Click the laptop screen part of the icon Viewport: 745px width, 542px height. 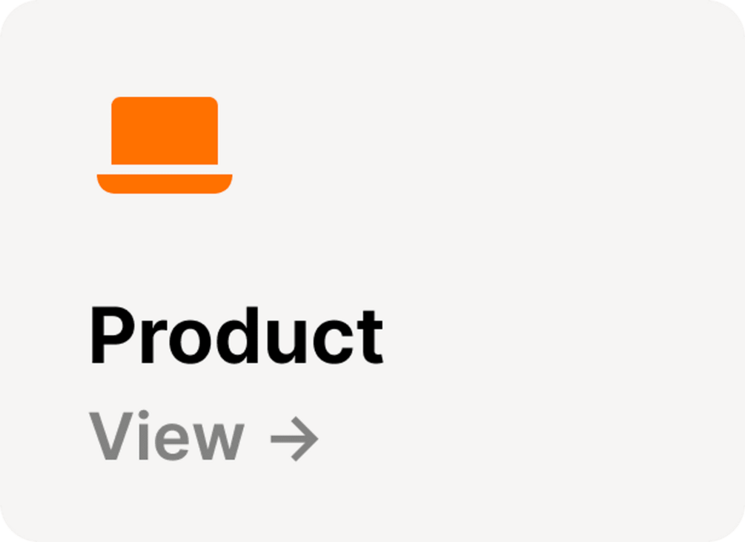tap(165, 130)
